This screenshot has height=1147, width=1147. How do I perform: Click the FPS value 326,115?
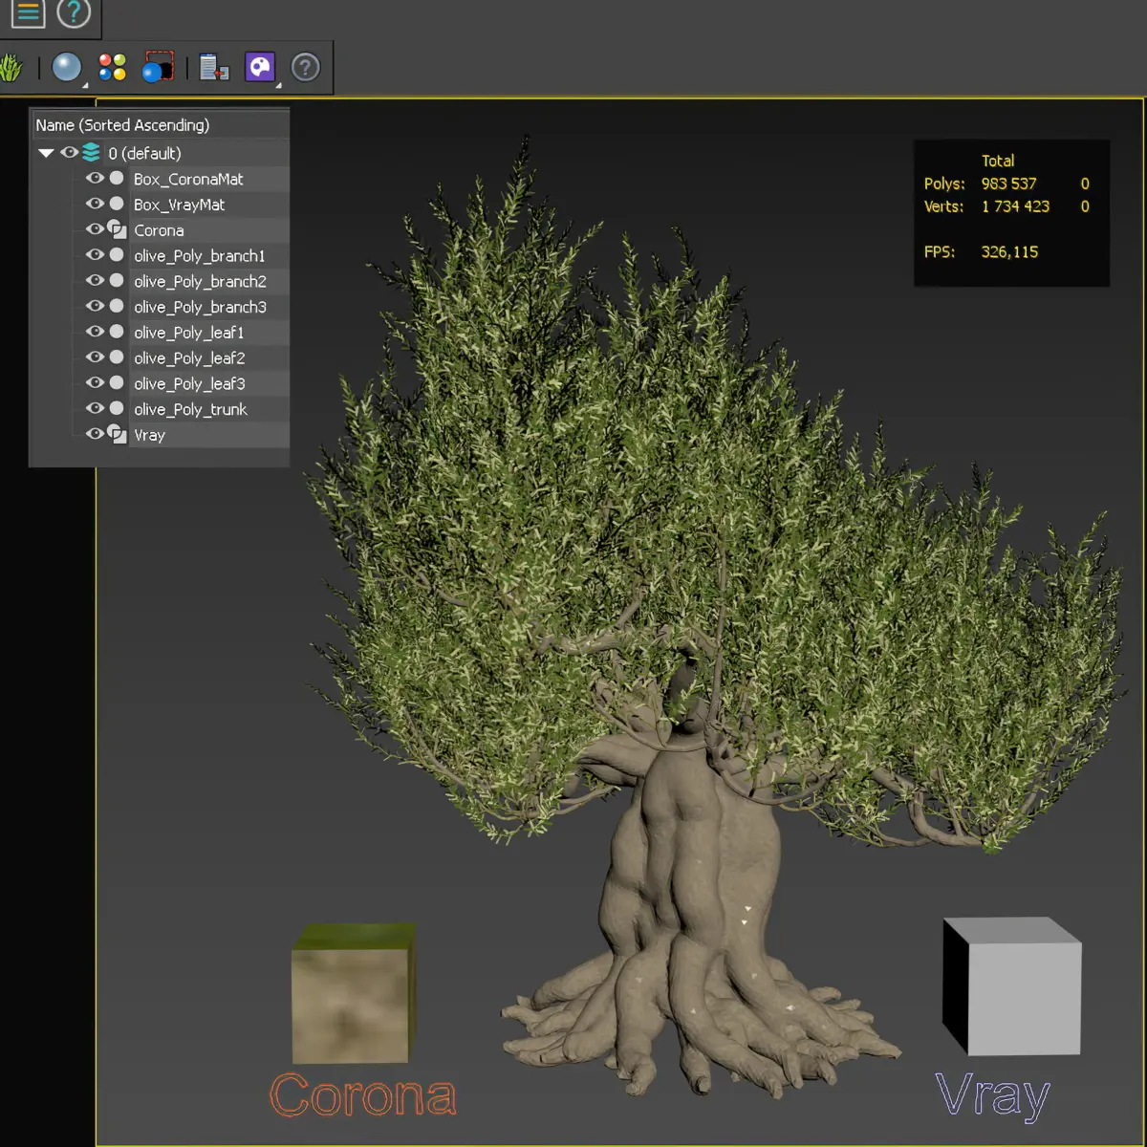point(1009,252)
